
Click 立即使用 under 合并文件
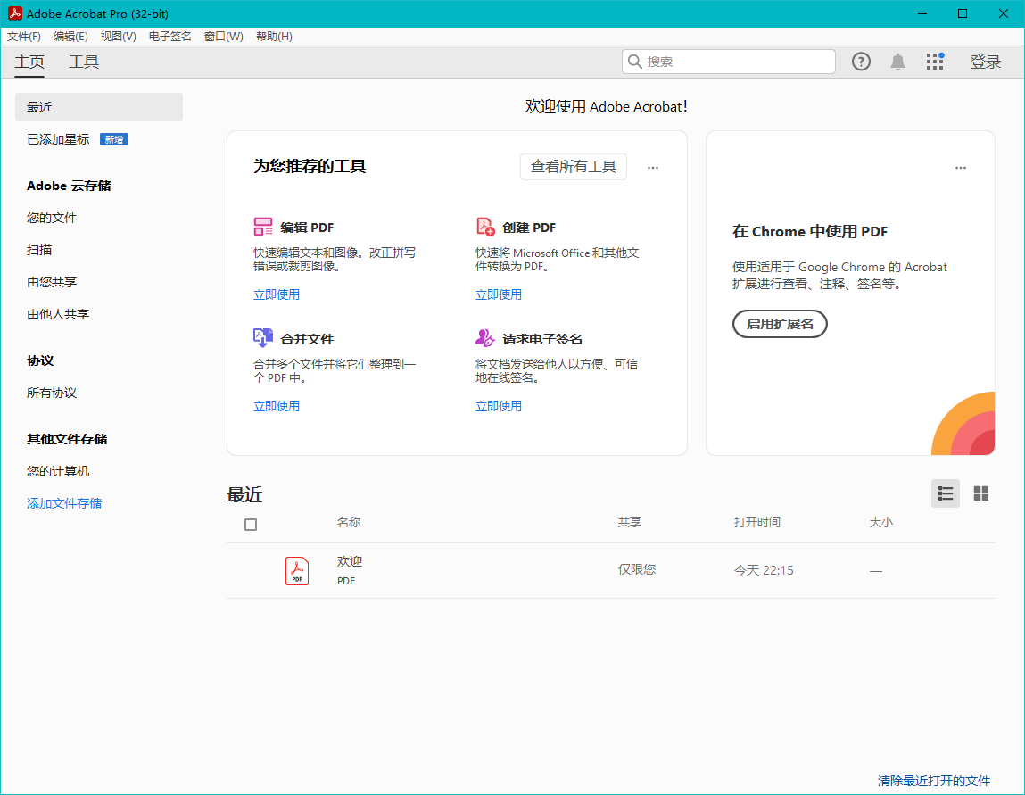(277, 406)
